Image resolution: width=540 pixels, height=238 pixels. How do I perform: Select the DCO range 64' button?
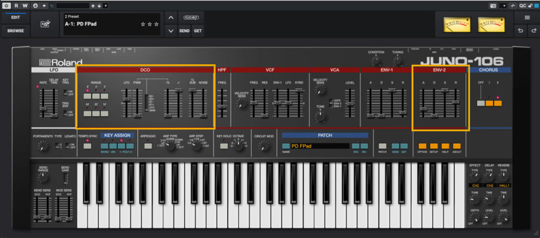tap(88, 114)
